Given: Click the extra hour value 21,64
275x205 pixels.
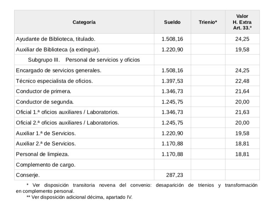Looking at the screenshot, I should [242, 91].
